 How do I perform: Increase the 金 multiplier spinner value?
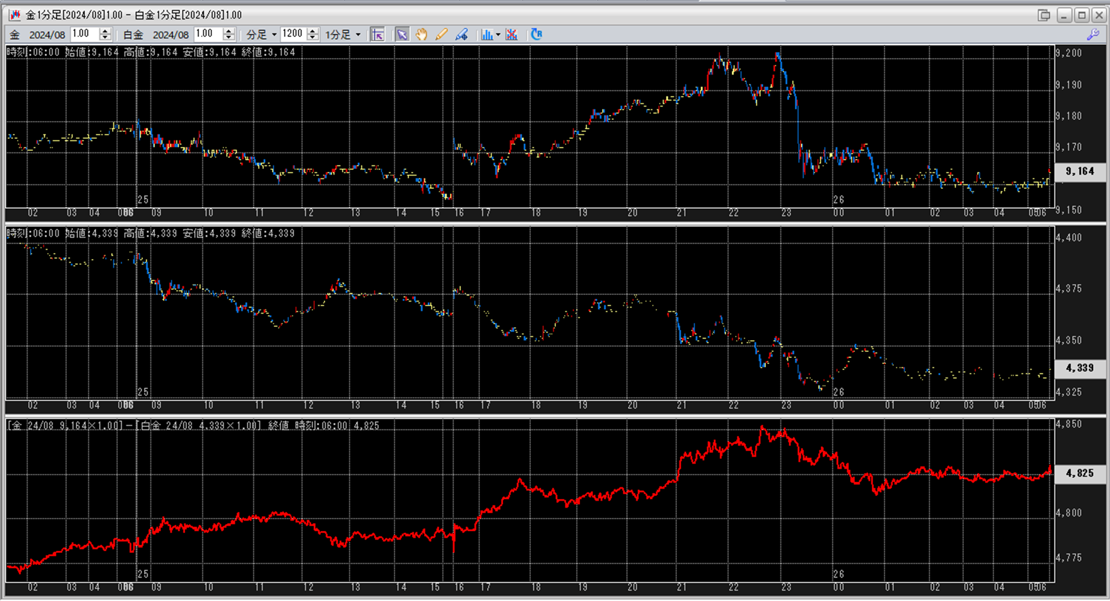(105, 31)
